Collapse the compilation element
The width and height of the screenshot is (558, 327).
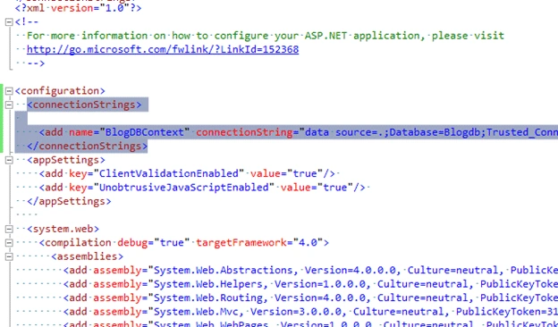pyautogui.click(x=9, y=243)
